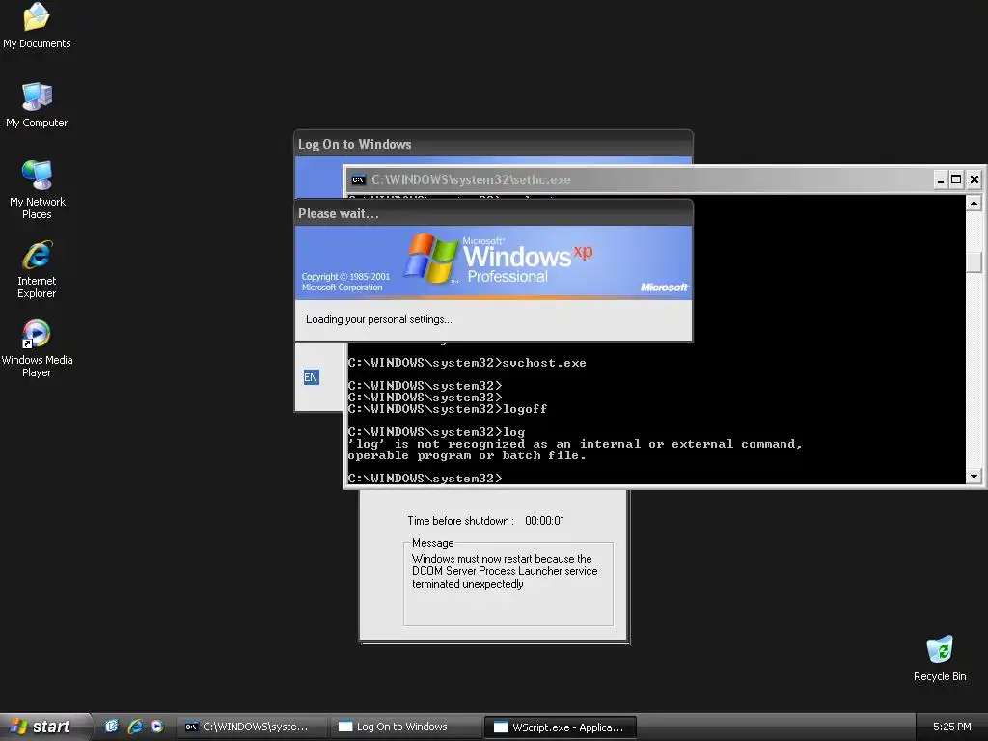
Task: Launch Internet Explorer from quick launch
Action: point(135,727)
